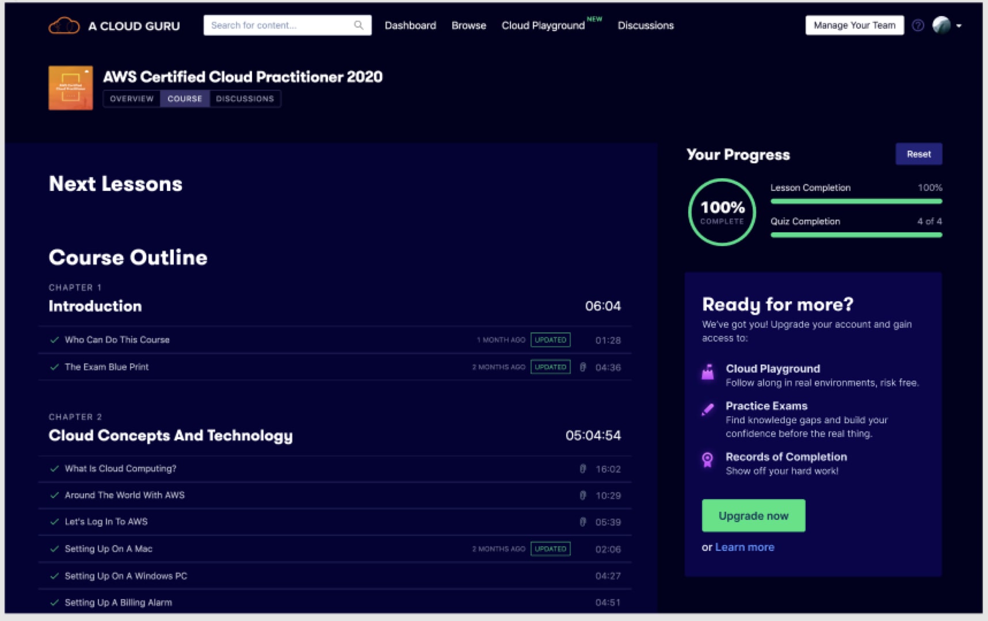Click checkmark beside Setting Up On A Windows PC
This screenshot has height=621, width=988.
click(x=55, y=576)
